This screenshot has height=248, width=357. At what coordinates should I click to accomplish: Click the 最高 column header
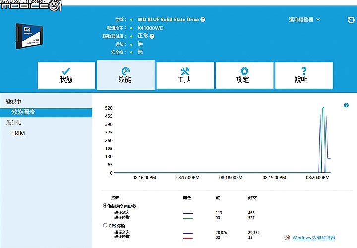(x=252, y=198)
